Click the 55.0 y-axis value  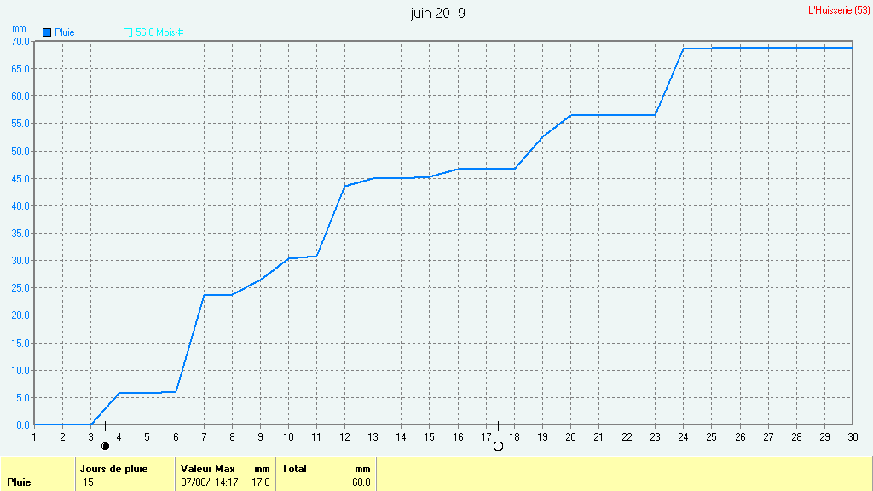20,124
